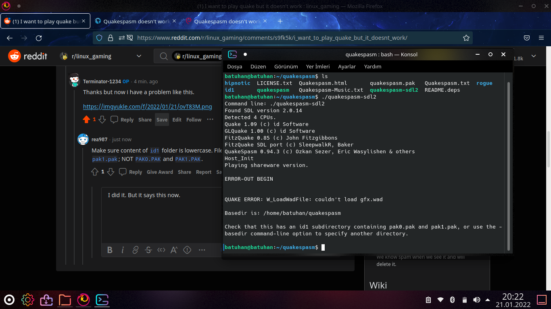Click into the reply text box
The image size is (551, 309).
point(161,215)
